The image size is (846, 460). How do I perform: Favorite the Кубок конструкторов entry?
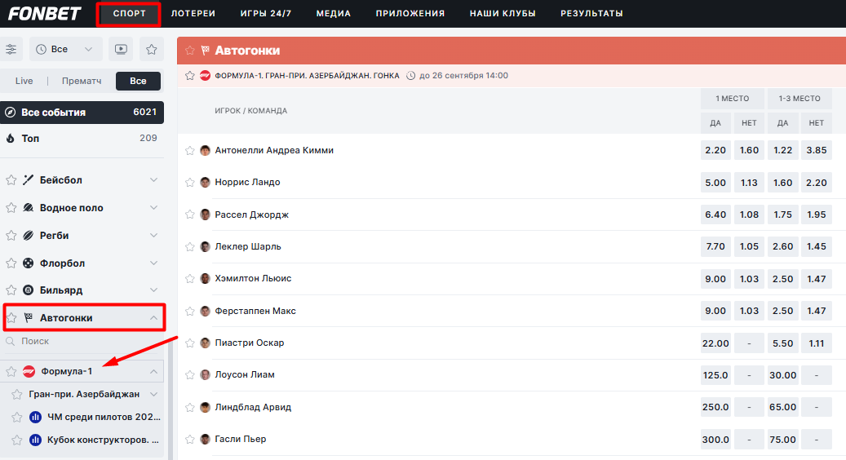[x=17, y=440]
